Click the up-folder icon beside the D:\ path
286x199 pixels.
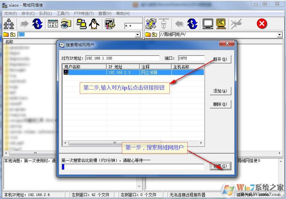(12, 34)
